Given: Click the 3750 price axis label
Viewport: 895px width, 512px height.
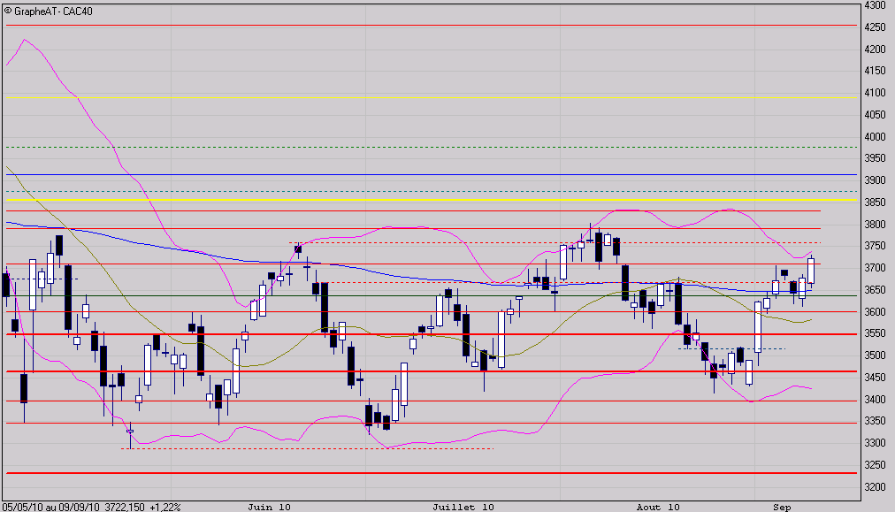Looking at the screenshot, I should [x=875, y=246].
